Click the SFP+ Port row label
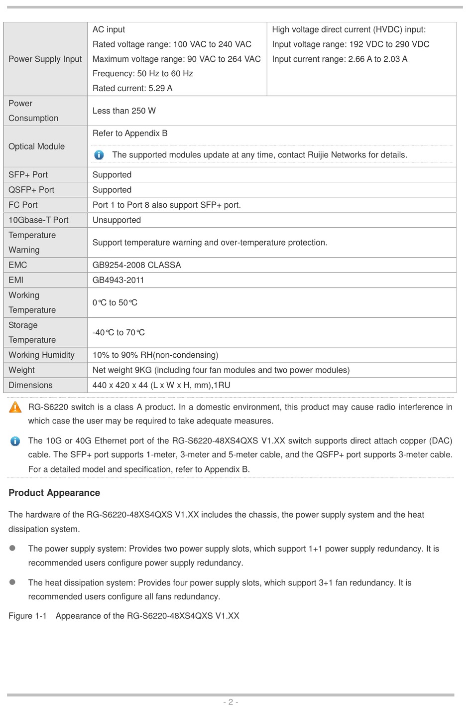The height and width of the screenshot is (707, 473). pos(28,175)
